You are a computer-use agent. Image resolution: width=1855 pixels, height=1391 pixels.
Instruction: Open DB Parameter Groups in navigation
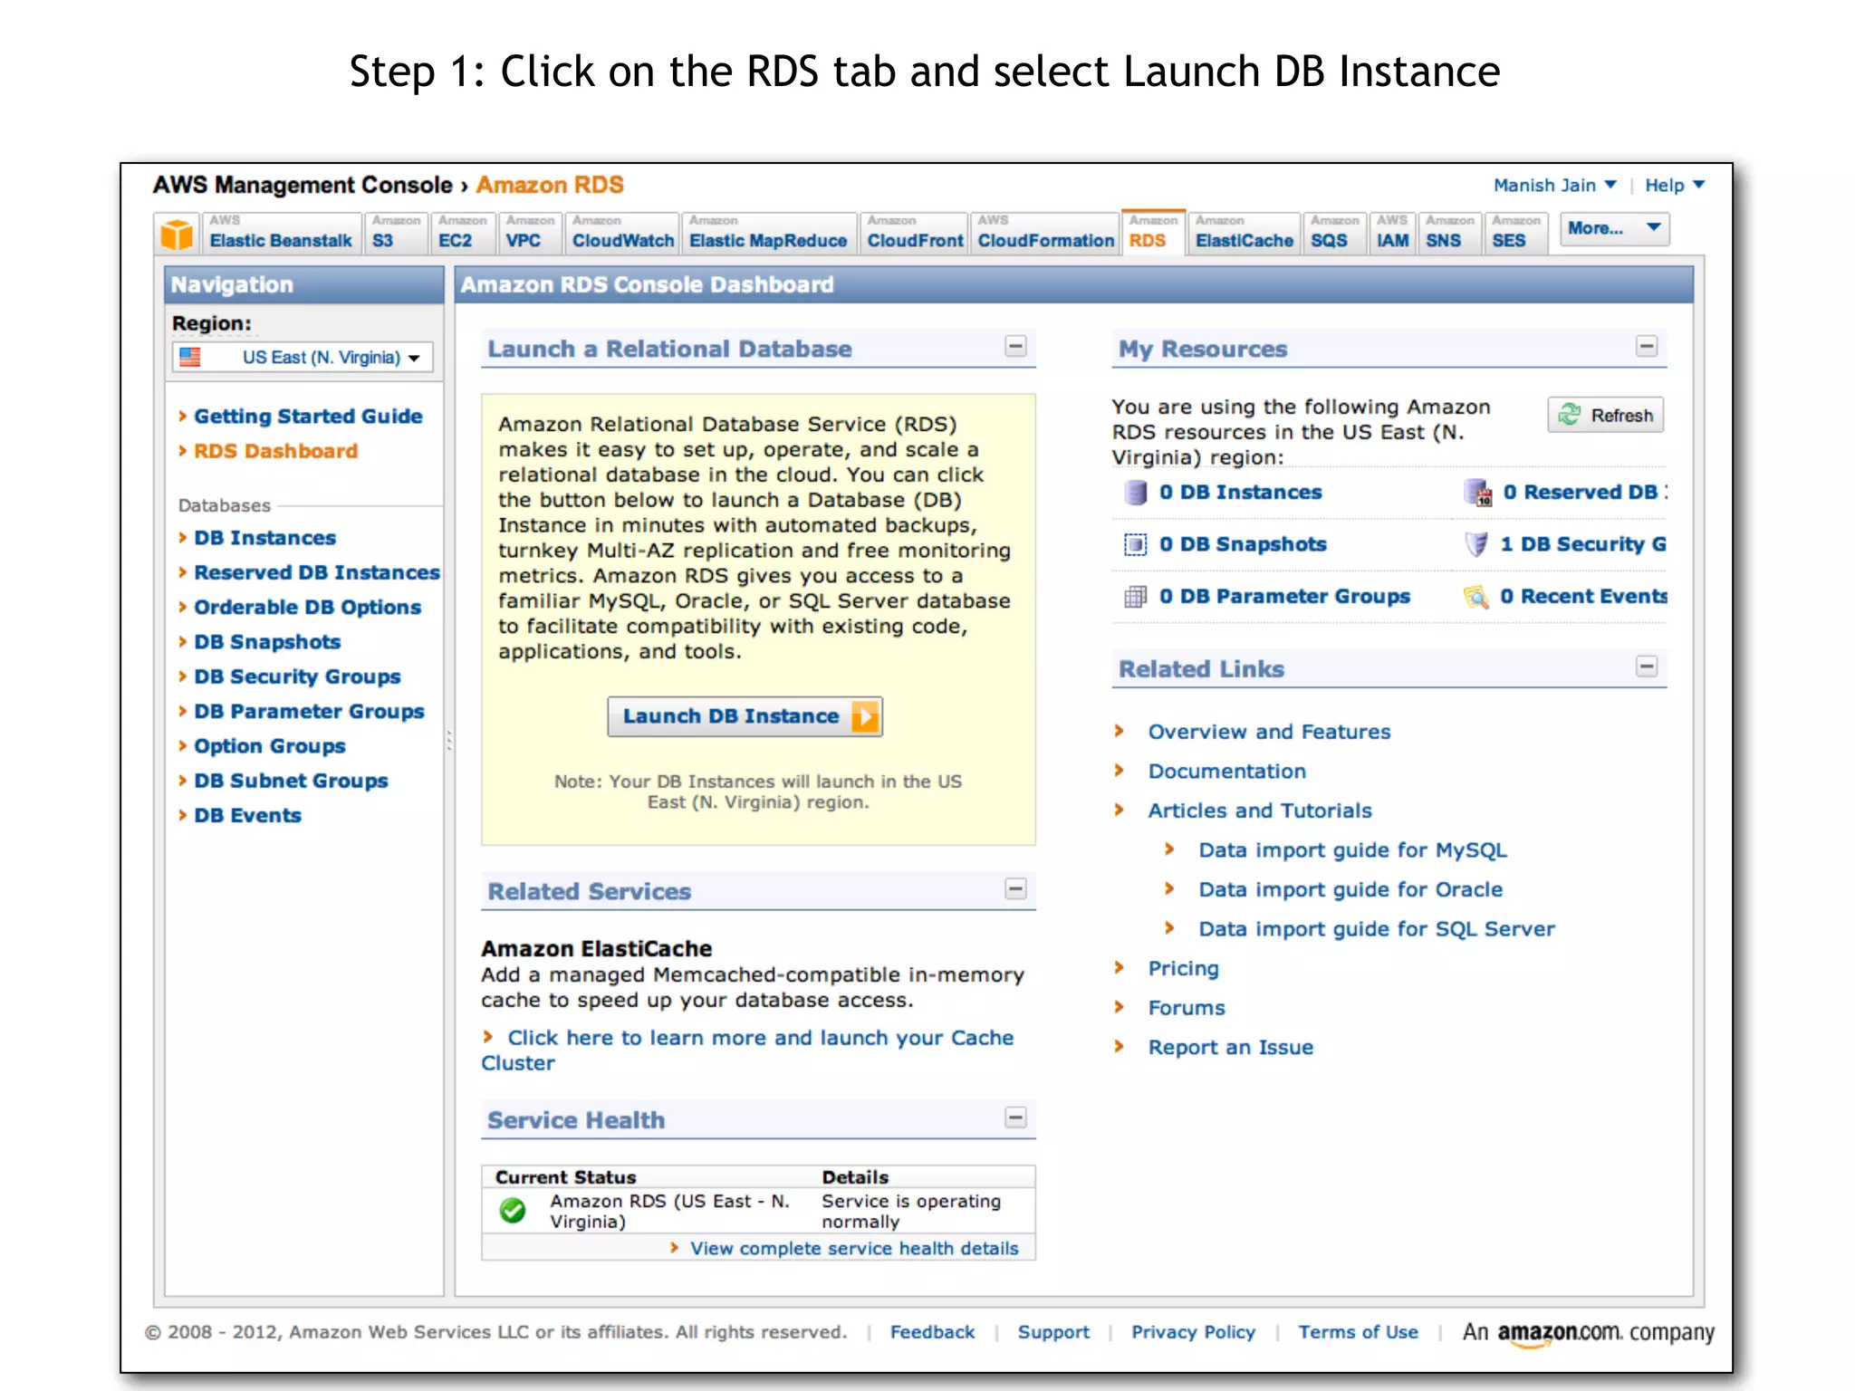point(309,711)
